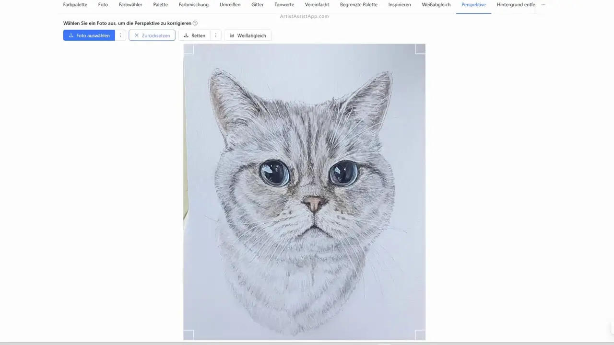Switch to the Farbpalette tab

pyautogui.click(x=75, y=5)
